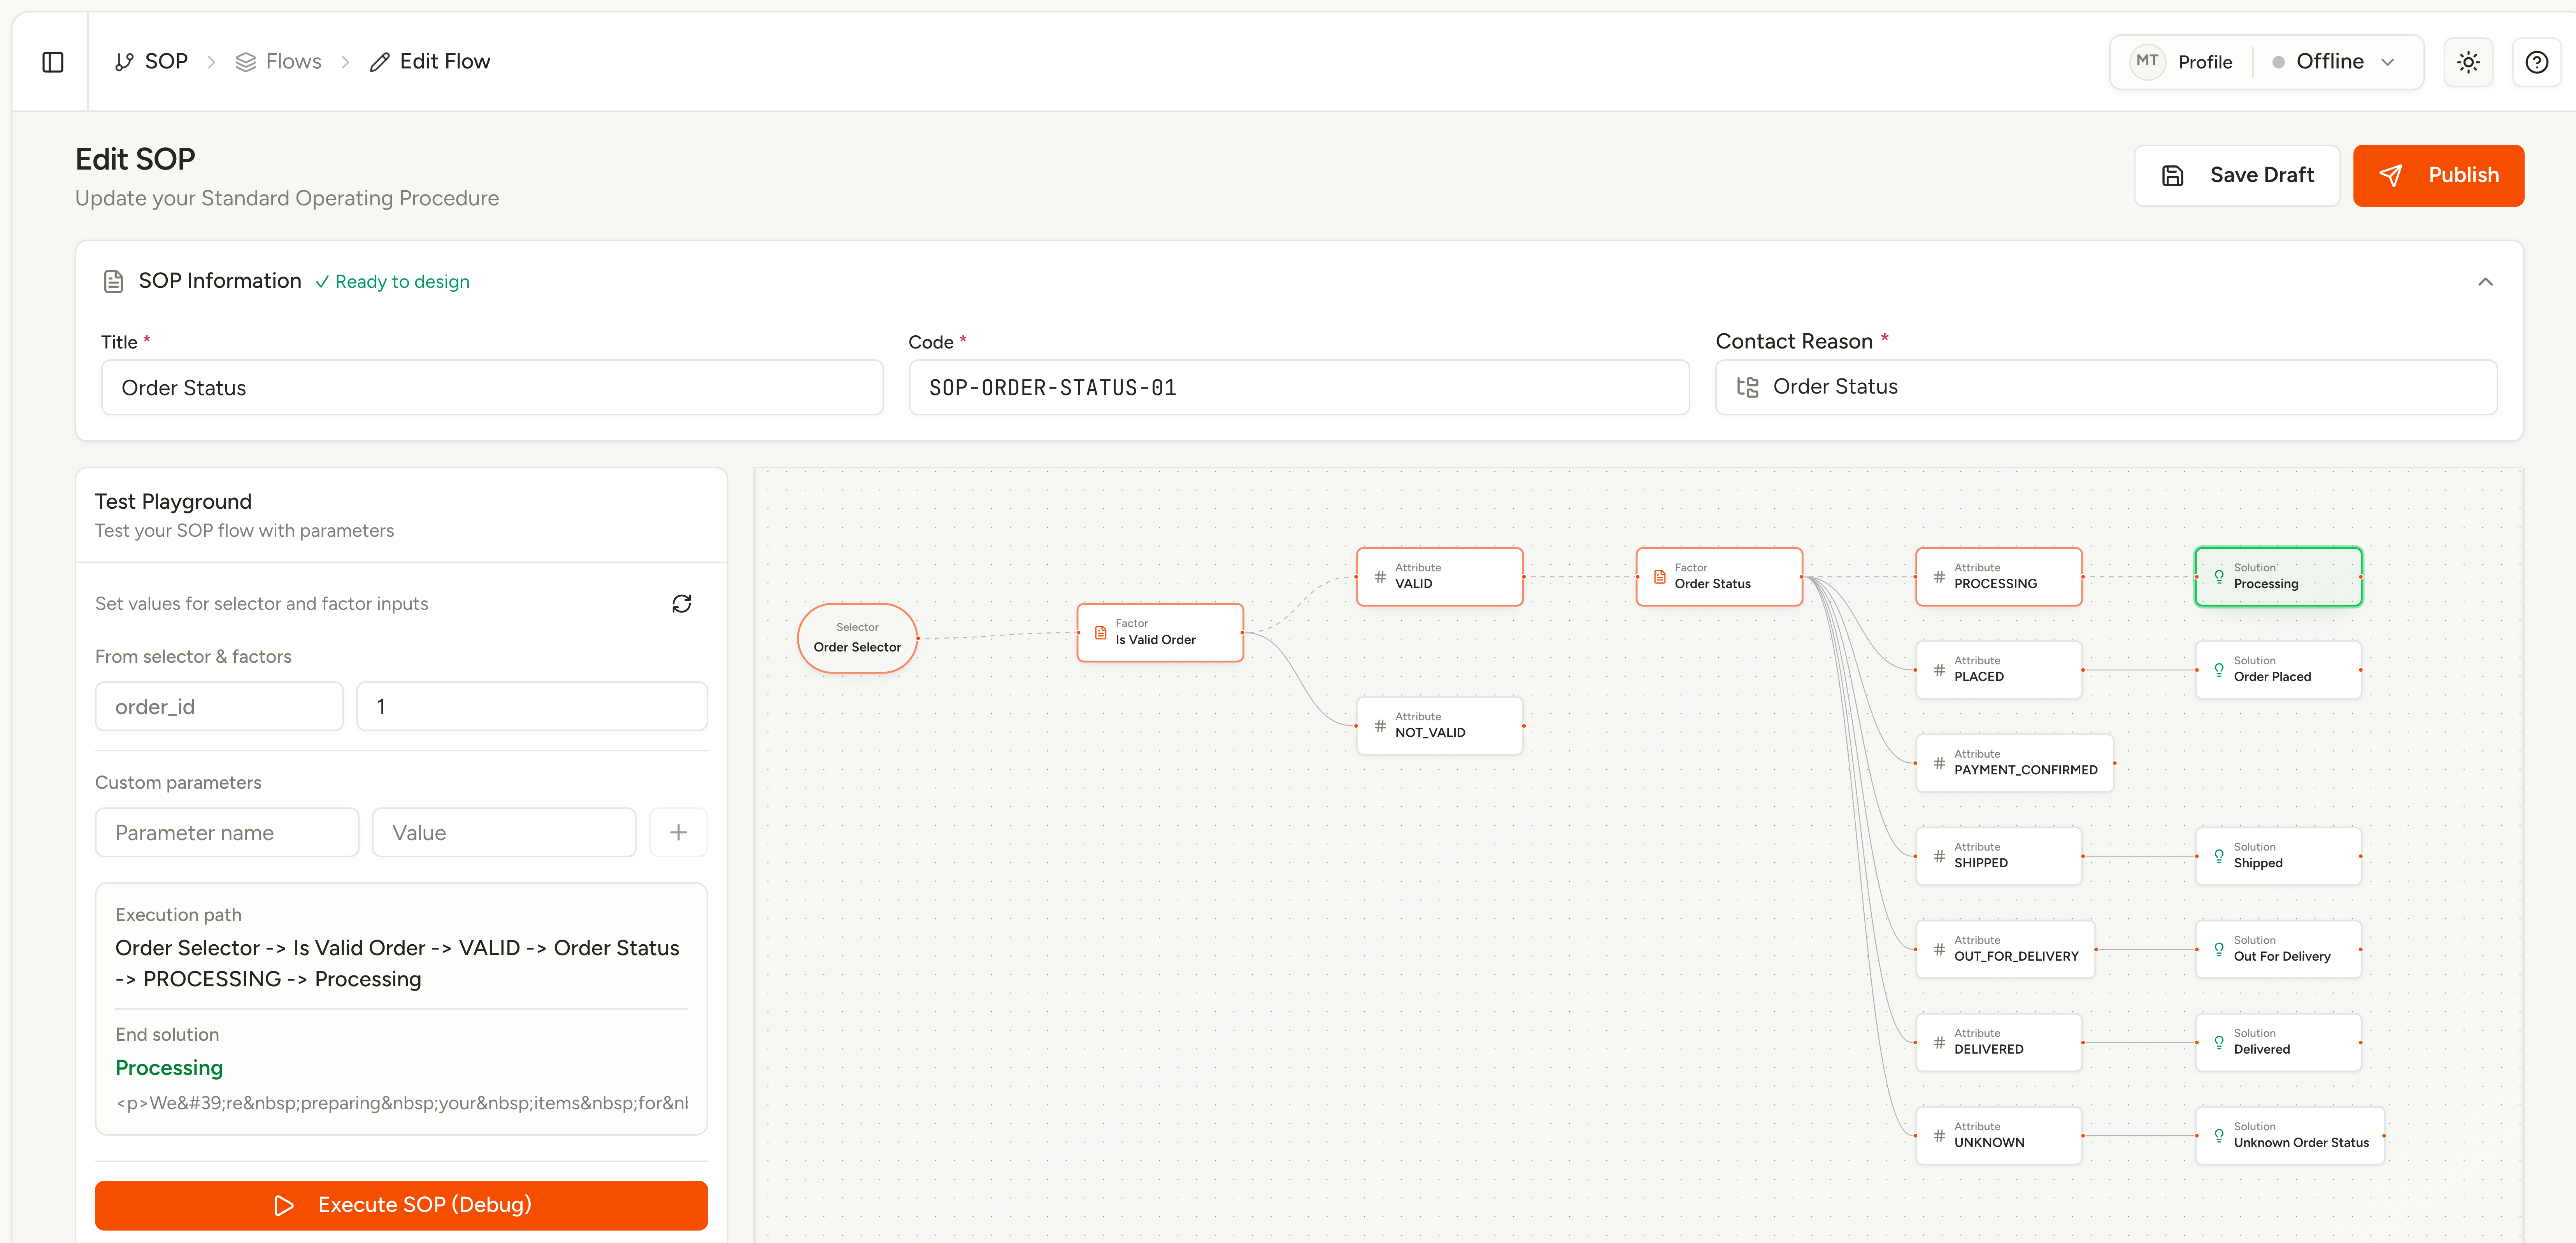Screen dimensions: 2576x1243
Task: Select the lightbulb icon on Processing solution
Action: [x=2219, y=576]
